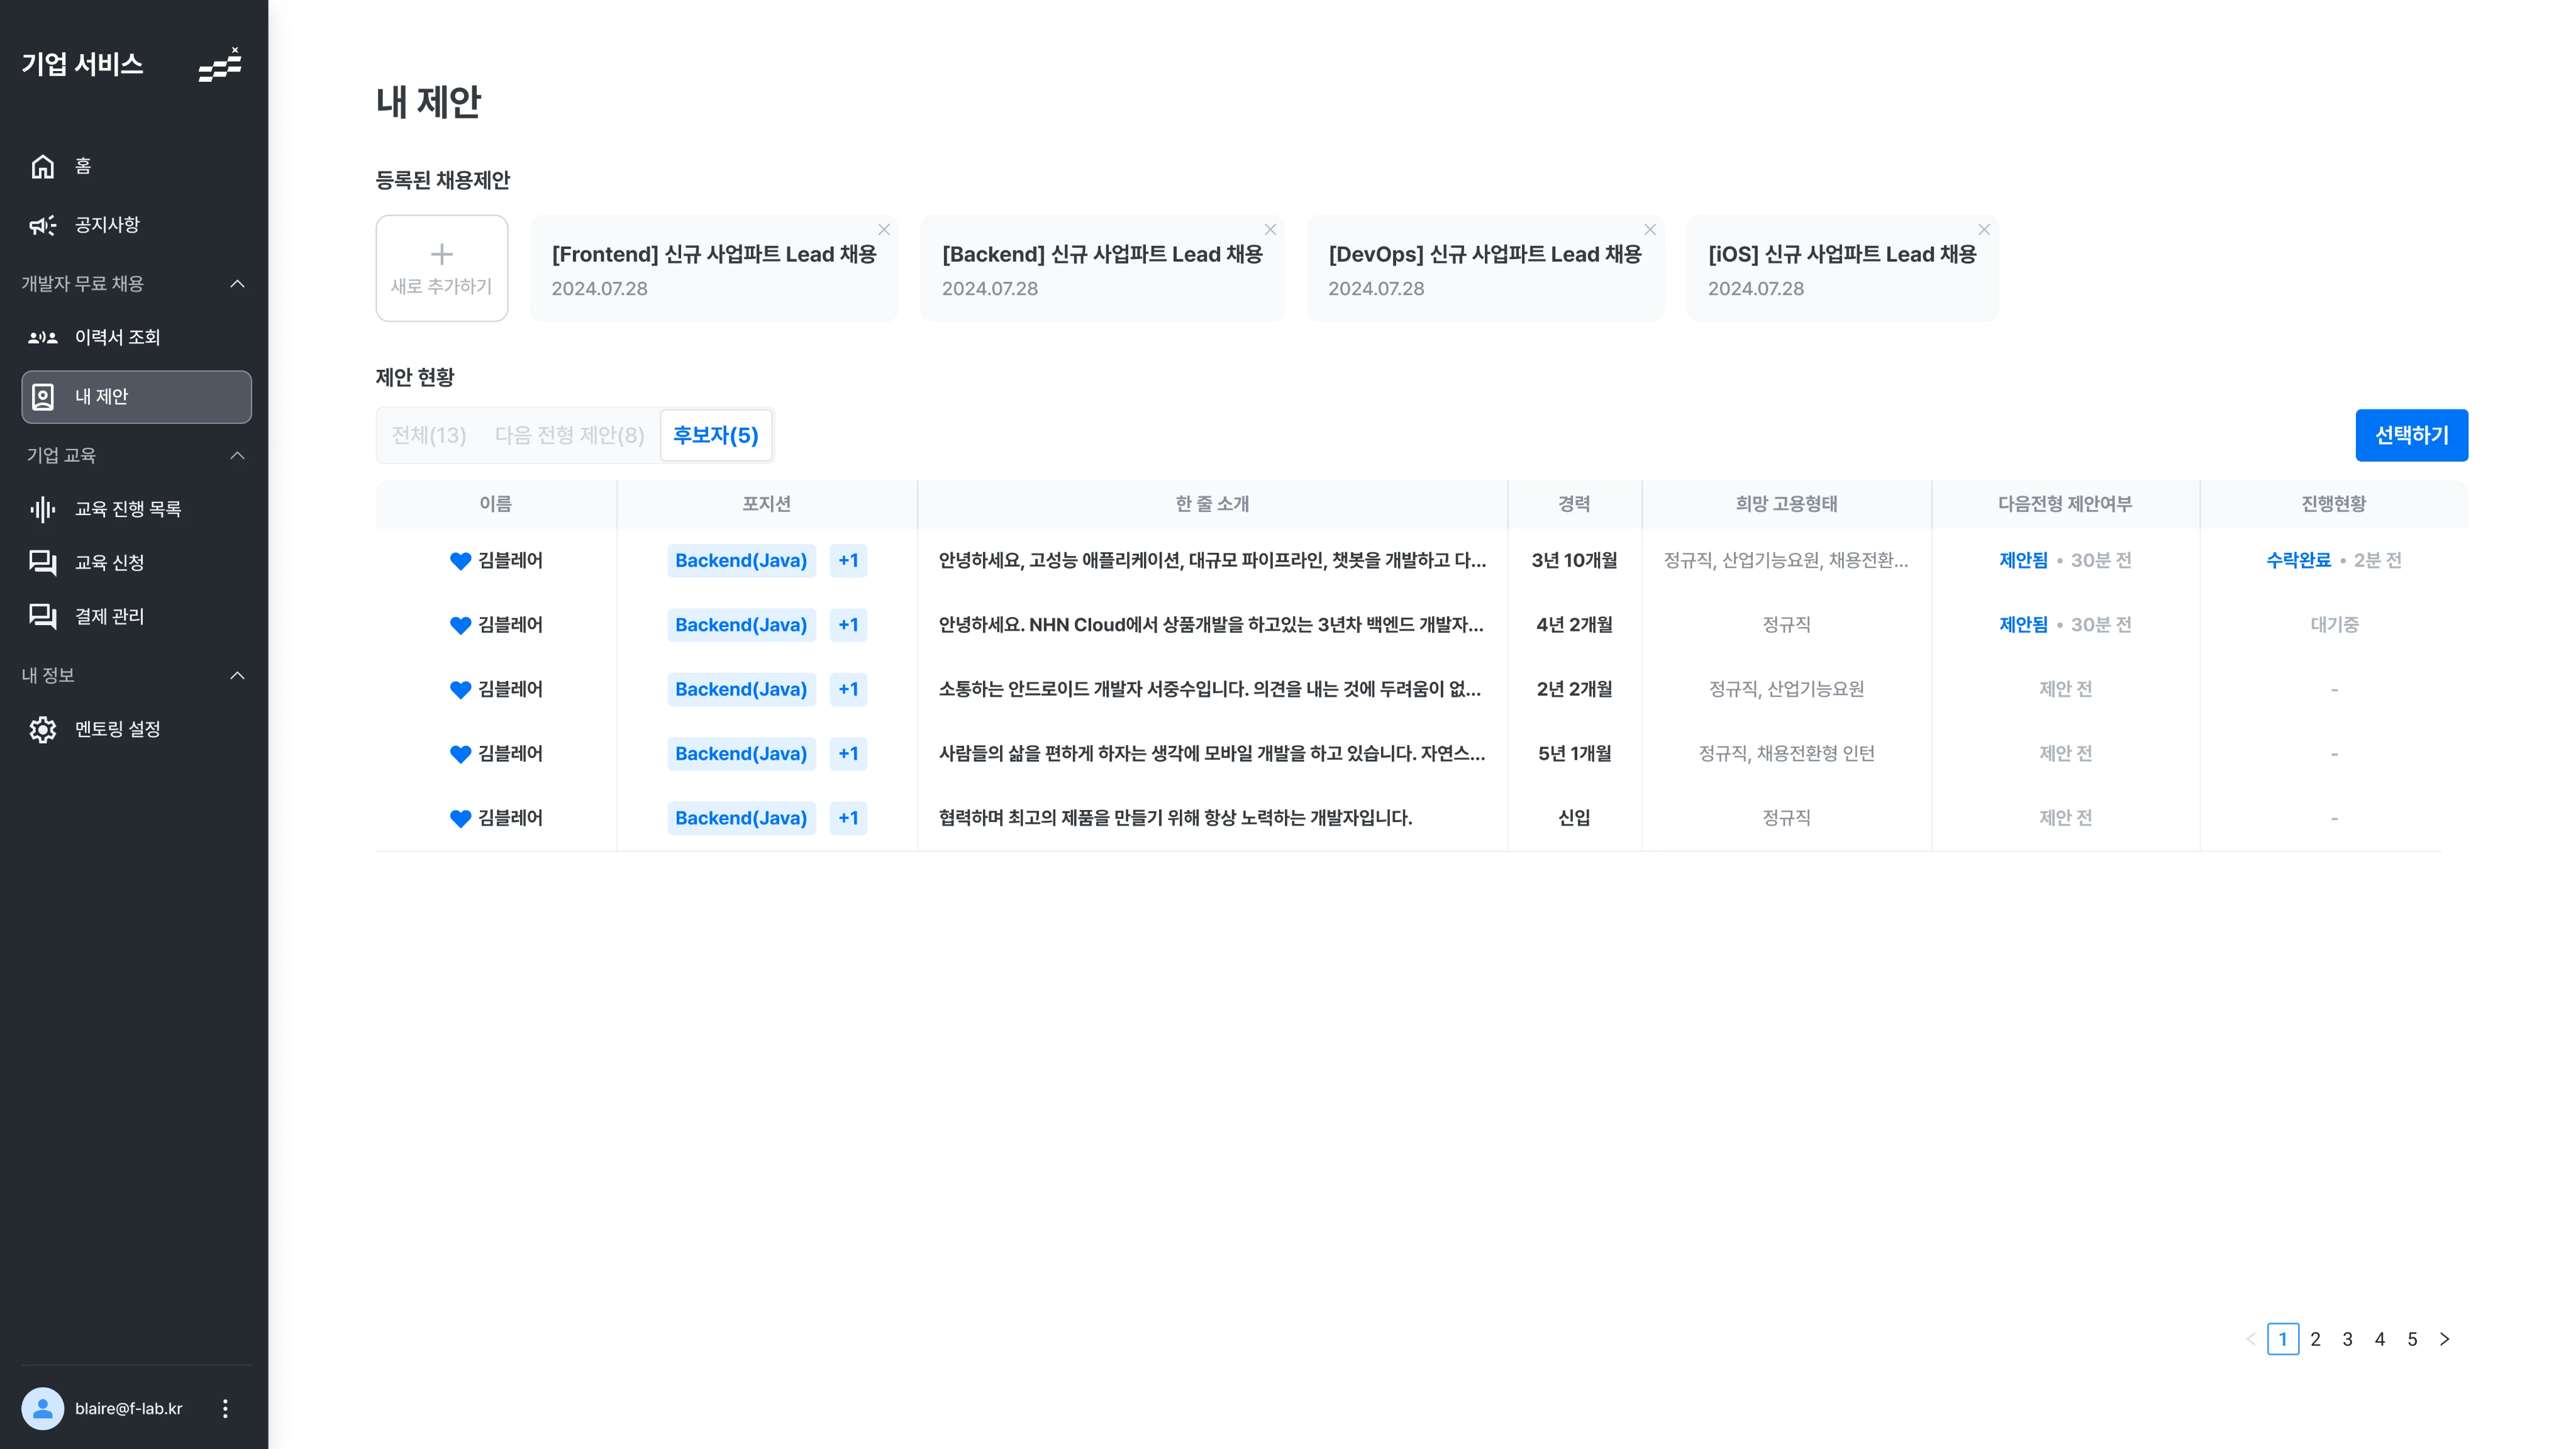Toggle heart on 3년 10개월 candidate row
Viewport: 2576px width, 1449px height.
point(460,561)
